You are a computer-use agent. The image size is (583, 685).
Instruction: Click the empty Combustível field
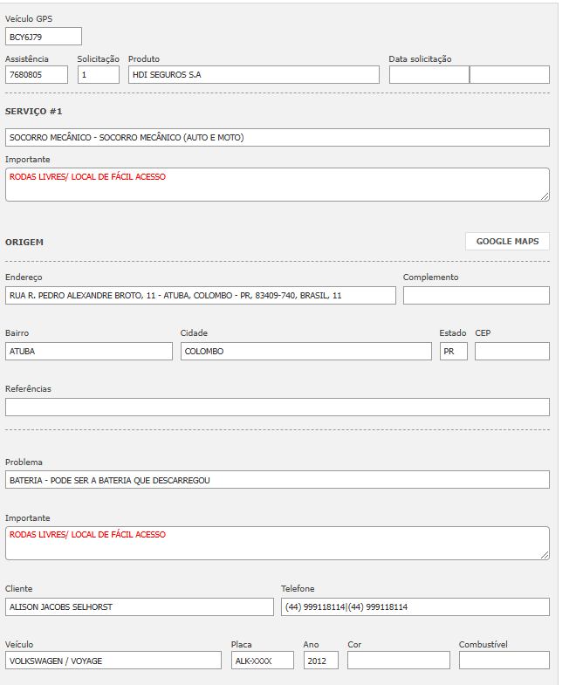[x=504, y=661]
